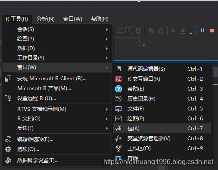218x170 pixels.
Task: Click 安装 Microsoft R Client (R)...
Action: pos(57,79)
